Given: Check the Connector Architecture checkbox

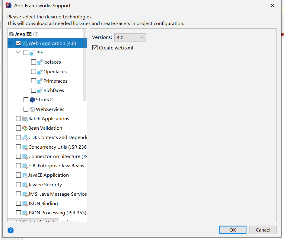Looking at the screenshot, I should pos(18,156).
